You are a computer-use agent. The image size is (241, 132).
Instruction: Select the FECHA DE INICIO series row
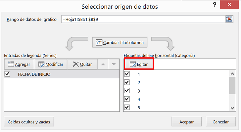[x=62, y=74]
